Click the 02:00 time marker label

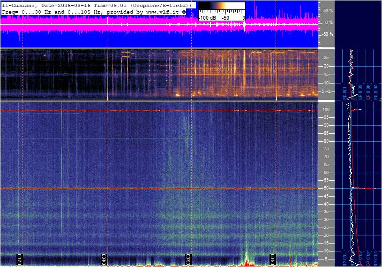pyautogui.click(x=20, y=259)
